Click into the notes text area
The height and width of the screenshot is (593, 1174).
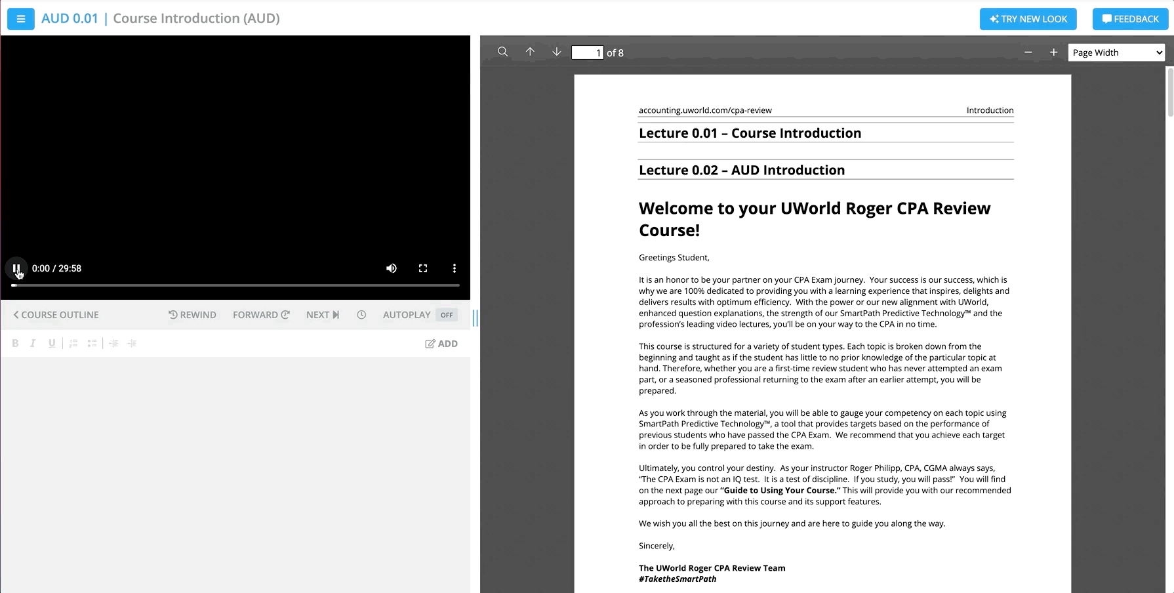235,474
